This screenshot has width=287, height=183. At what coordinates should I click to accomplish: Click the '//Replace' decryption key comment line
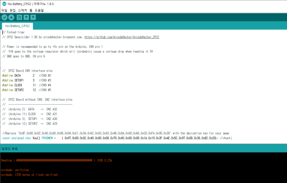pos(116,133)
